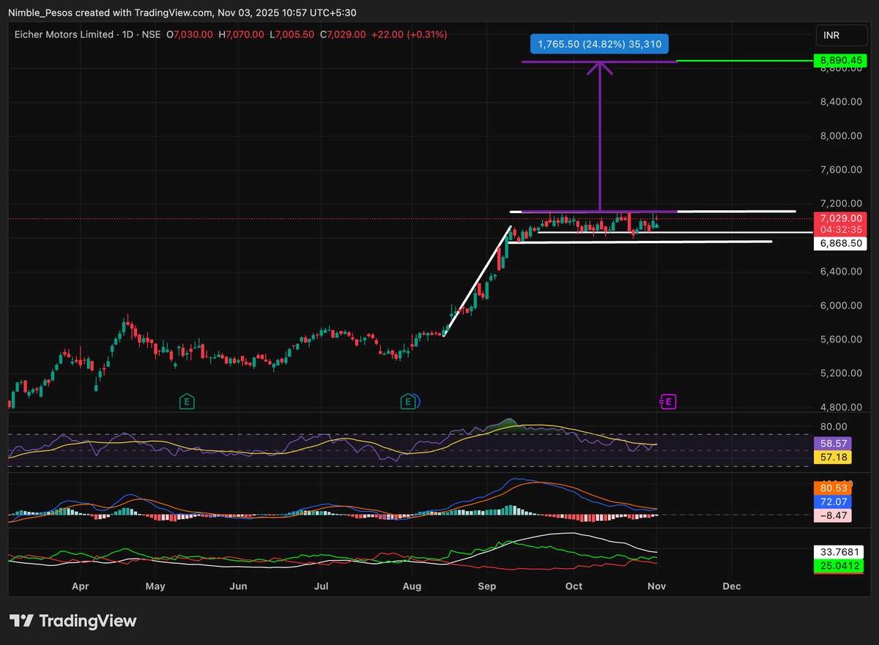
Task: Click the green 8,890.45 target price label
Action: 840,61
